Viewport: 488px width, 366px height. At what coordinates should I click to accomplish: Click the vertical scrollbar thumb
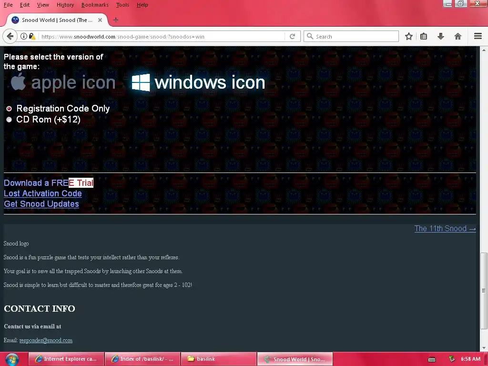(484, 290)
